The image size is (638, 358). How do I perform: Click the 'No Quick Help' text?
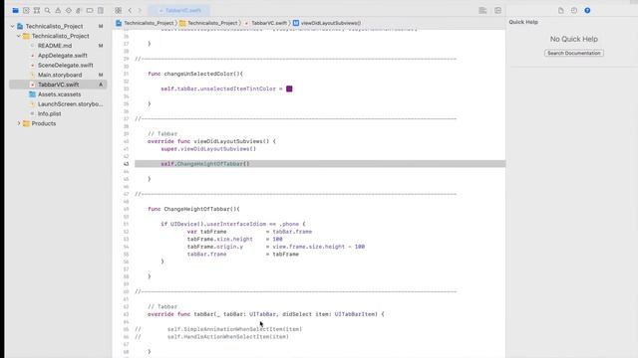click(574, 39)
